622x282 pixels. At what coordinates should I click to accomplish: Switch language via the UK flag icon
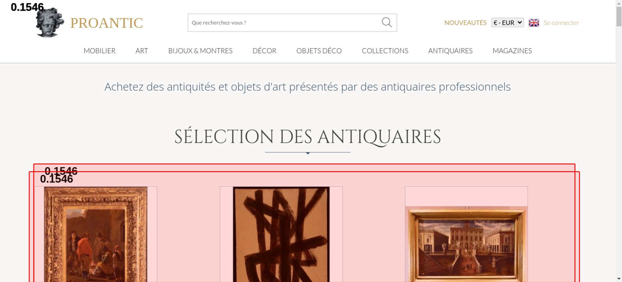tap(534, 23)
